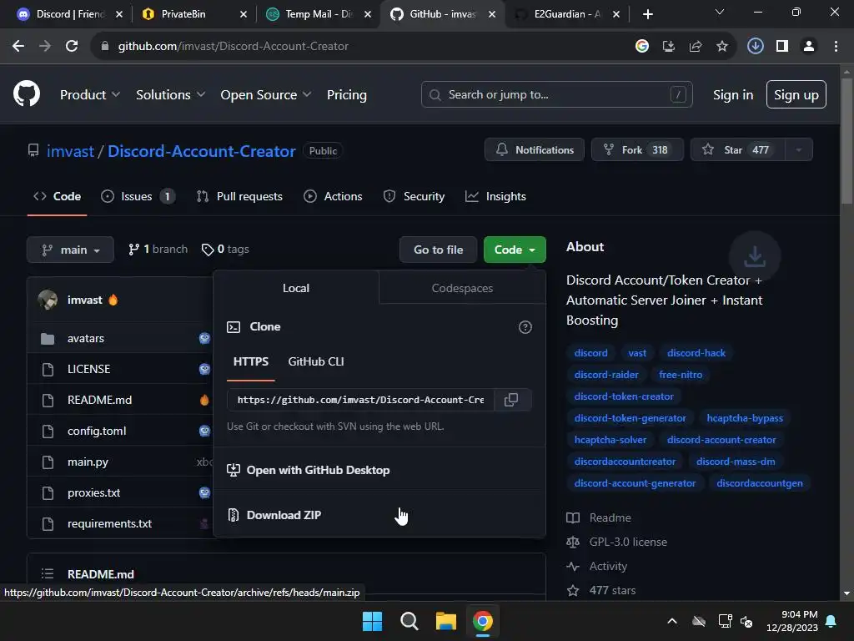Click the Google icon in the address bar

[x=641, y=47]
